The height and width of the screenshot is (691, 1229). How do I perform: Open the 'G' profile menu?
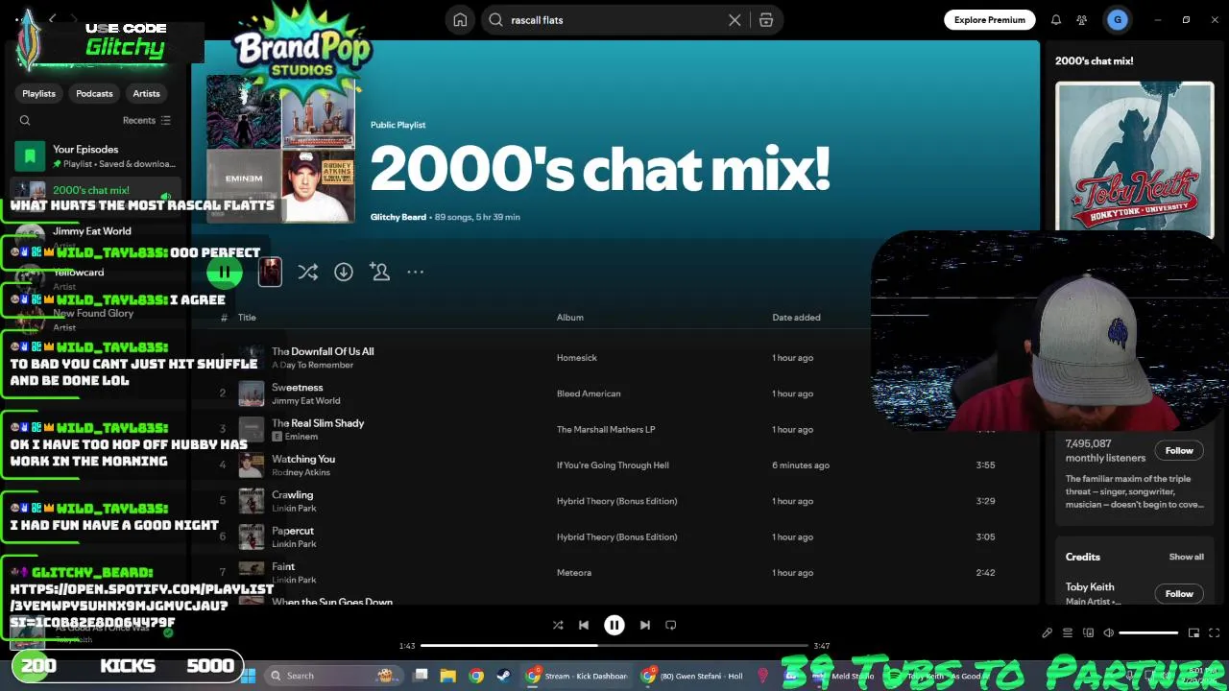1117,20
